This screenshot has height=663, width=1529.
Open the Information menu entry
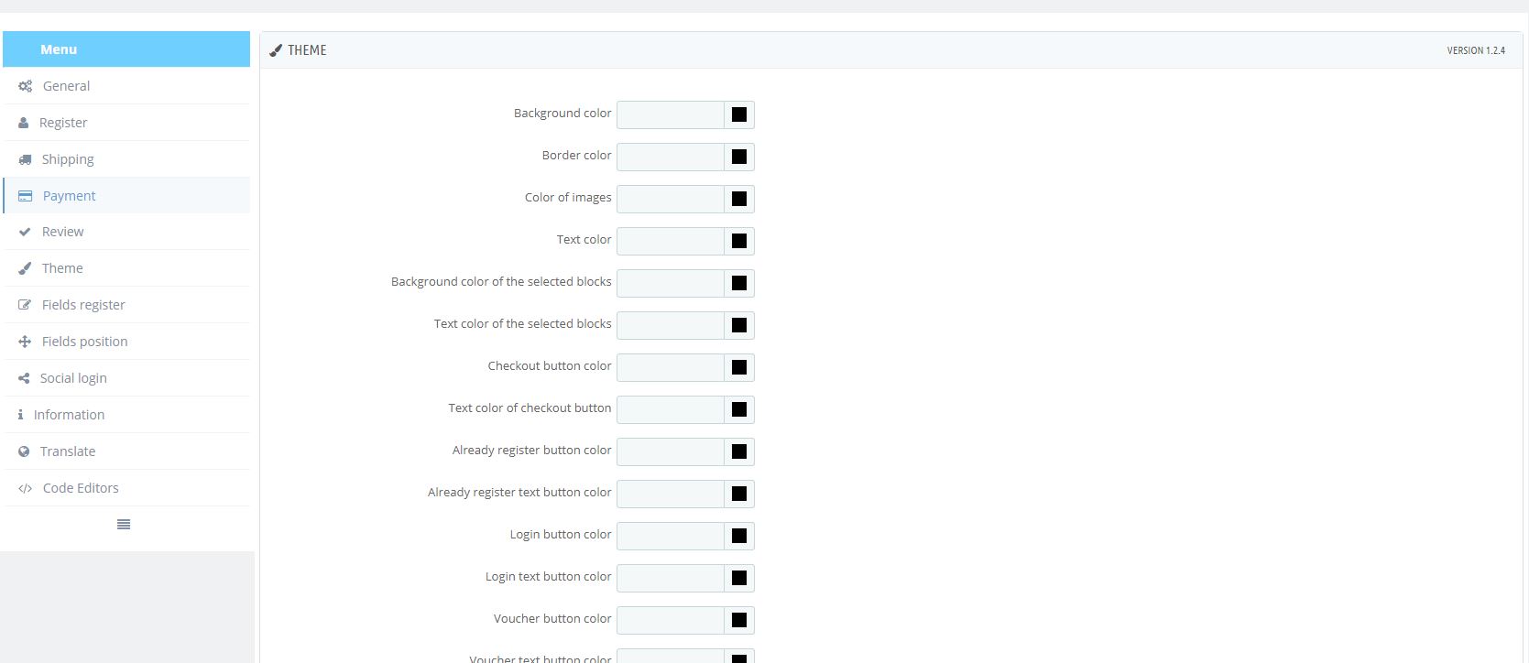tap(69, 415)
